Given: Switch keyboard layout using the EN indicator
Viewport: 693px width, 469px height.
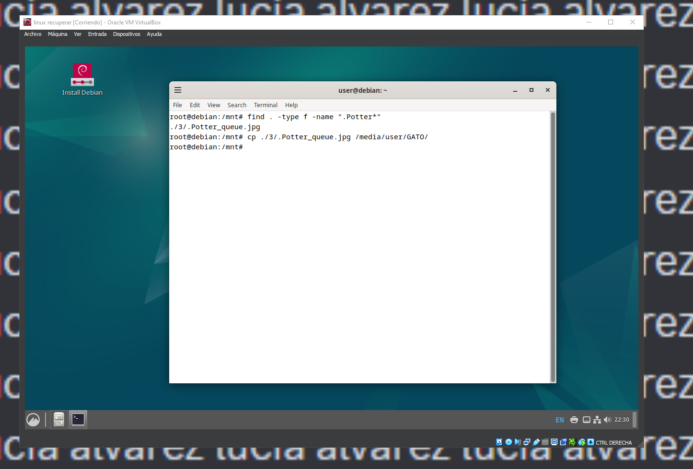Looking at the screenshot, I should coord(559,419).
